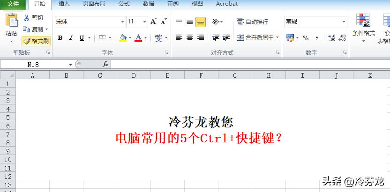The width and height of the screenshot is (390, 192).
Task: Click the Increase Font Size icon
Action: click(x=153, y=22)
